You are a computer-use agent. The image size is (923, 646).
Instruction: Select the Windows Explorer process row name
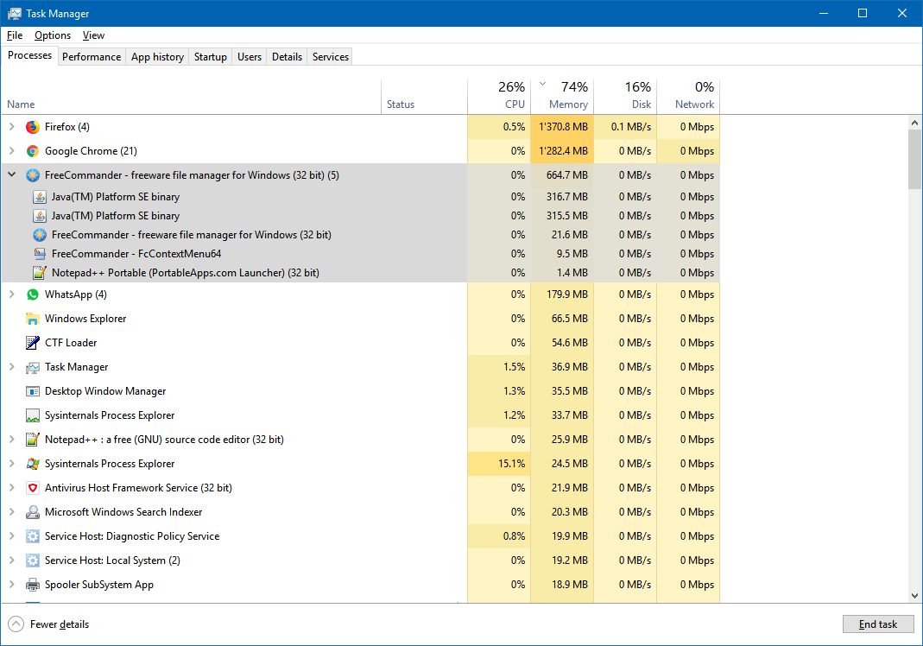85,319
